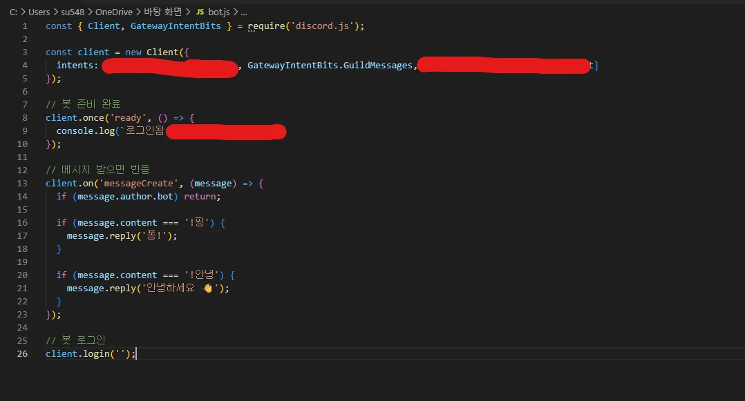This screenshot has height=401, width=745.
Task: Click GatewayIntentBits.GuildMessages on line 4
Action: tap(330, 66)
